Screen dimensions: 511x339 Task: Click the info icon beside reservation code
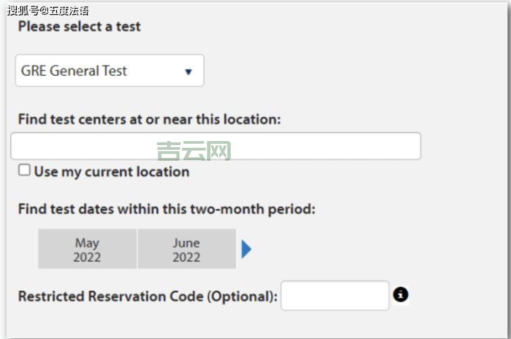pos(401,295)
